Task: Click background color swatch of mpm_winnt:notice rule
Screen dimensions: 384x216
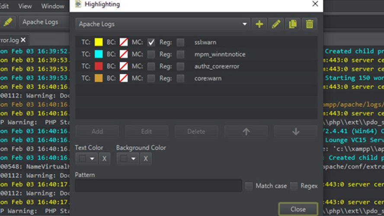Action: [x=124, y=54]
